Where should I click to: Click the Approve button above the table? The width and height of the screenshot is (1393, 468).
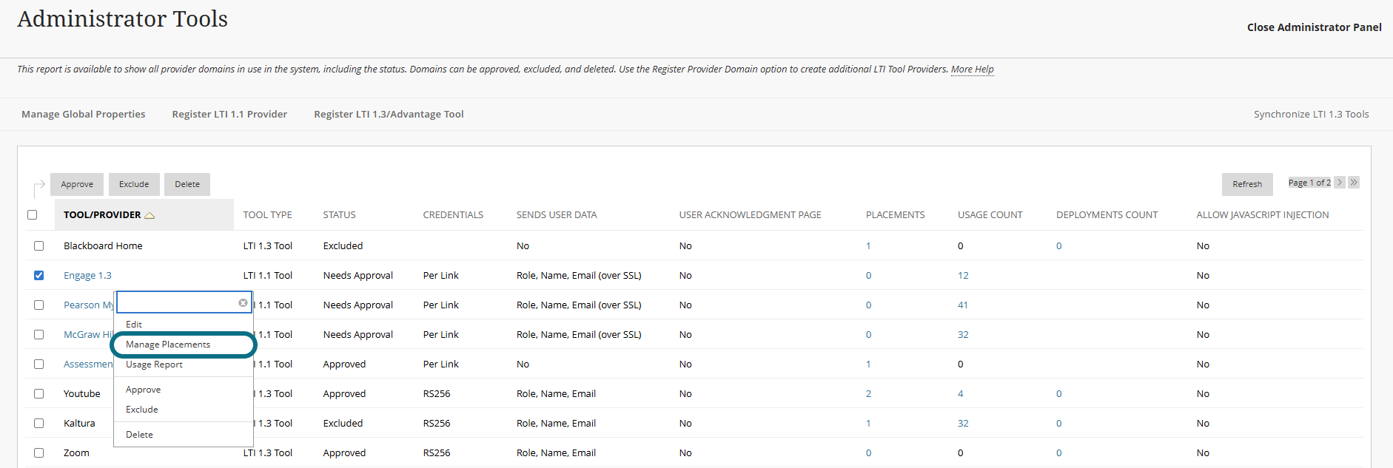77,184
